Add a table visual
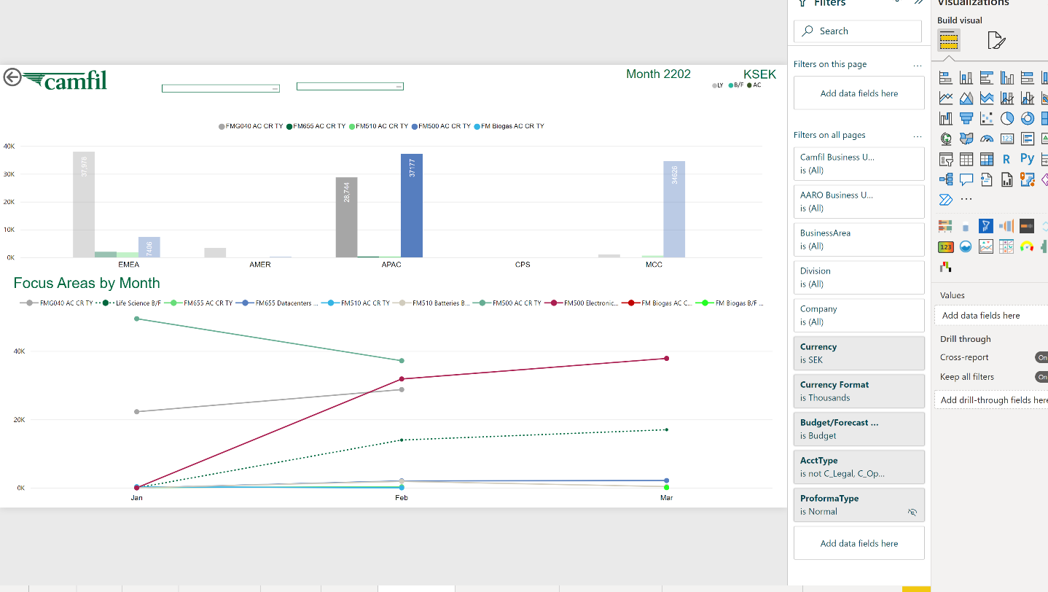1048x592 pixels. pyautogui.click(x=966, y=159)
